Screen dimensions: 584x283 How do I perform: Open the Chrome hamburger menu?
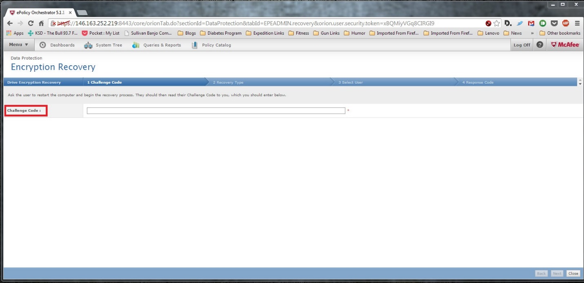point(577,23)
